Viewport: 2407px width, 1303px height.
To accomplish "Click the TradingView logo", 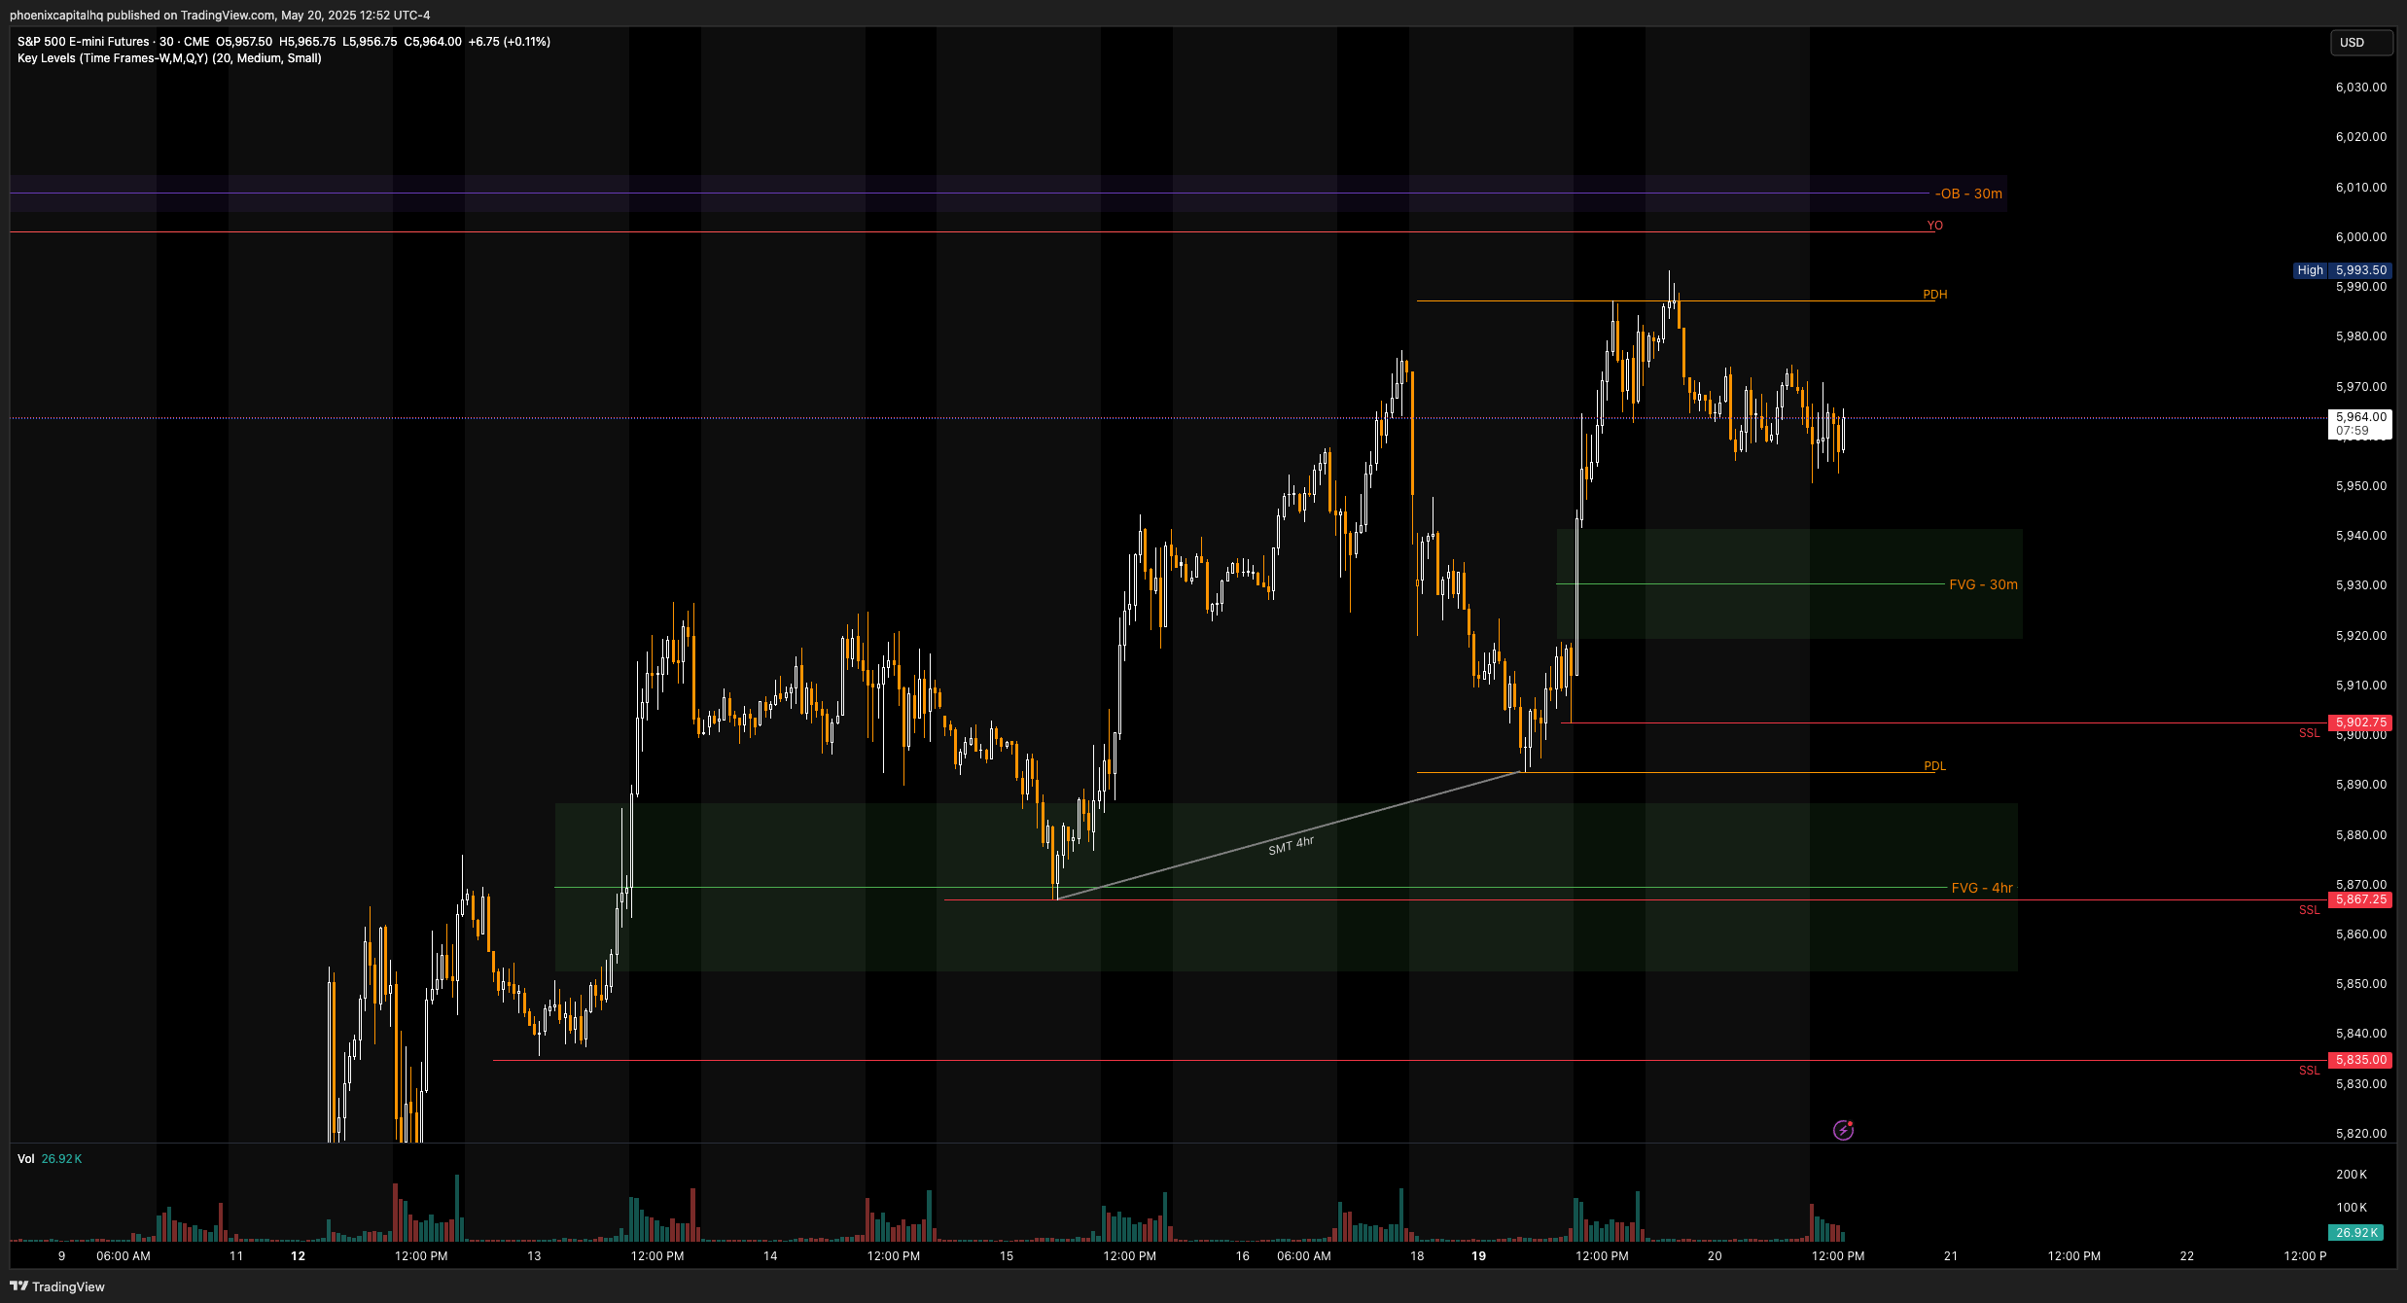I will (56, 1286).
